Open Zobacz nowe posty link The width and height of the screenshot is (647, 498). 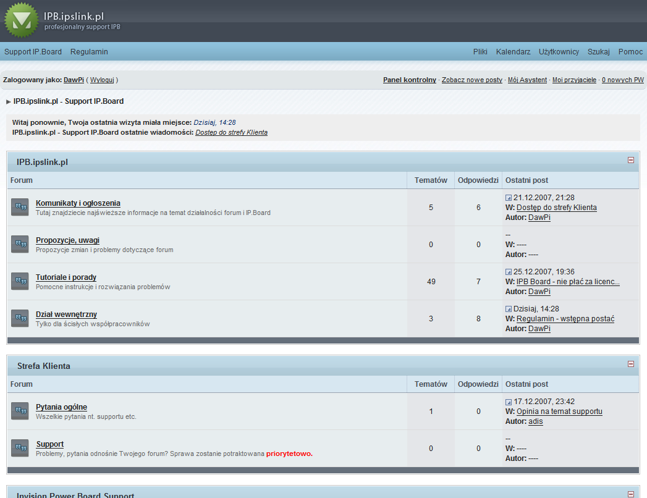[x=472, y=80]
